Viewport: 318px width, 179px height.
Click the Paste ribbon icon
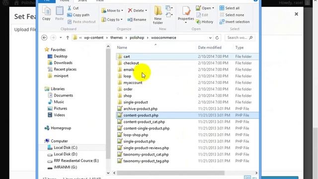click(60, 13)
